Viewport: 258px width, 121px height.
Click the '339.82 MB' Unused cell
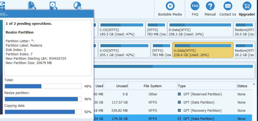[x=119, y=110]
